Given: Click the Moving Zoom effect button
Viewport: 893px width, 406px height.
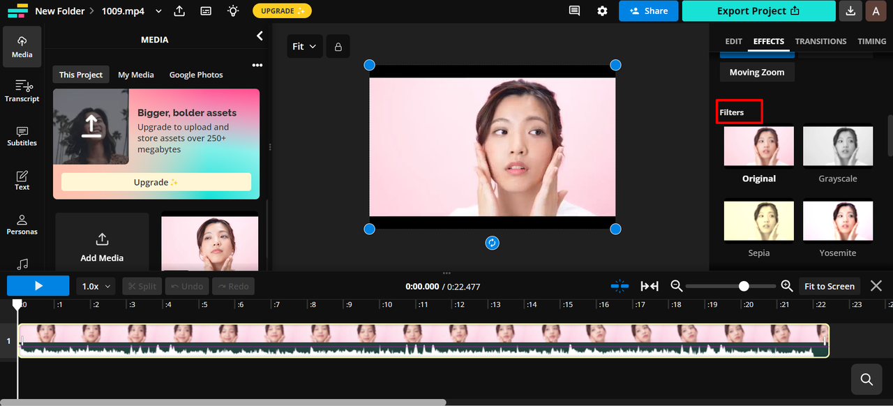Looking at the screenshot, I should pyautogui.click(x=757, y=73).
